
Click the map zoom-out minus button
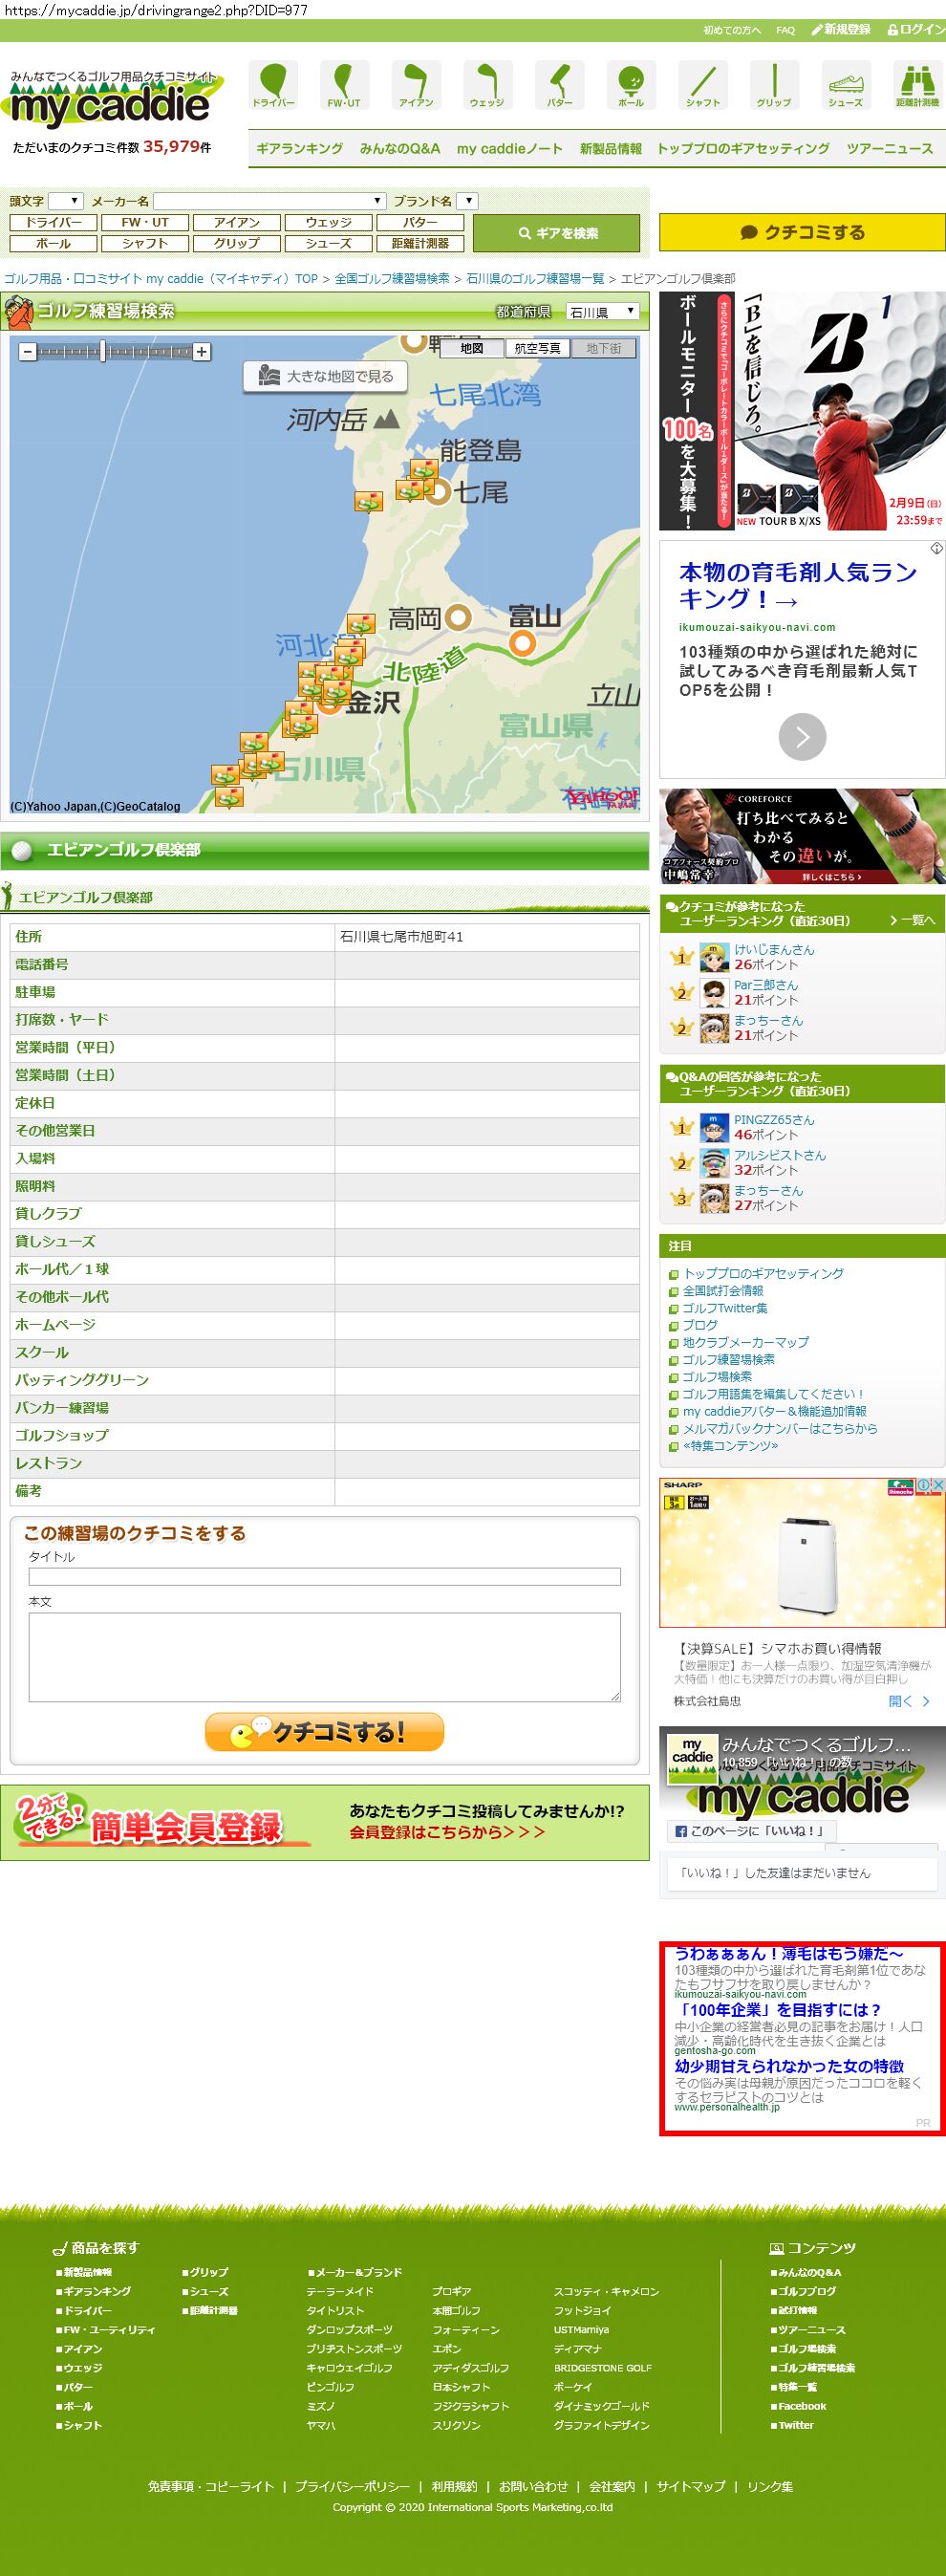(28, 352)
